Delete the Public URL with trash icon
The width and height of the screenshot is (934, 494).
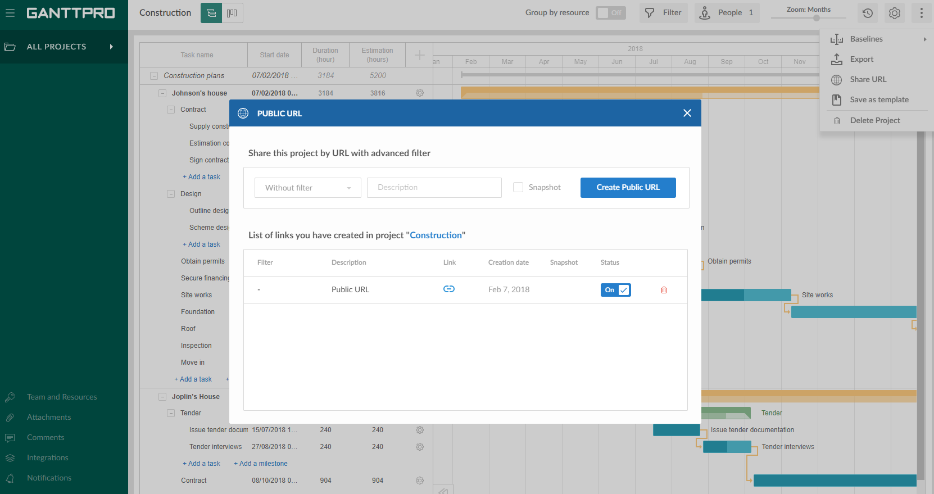(x=664, y=290)
